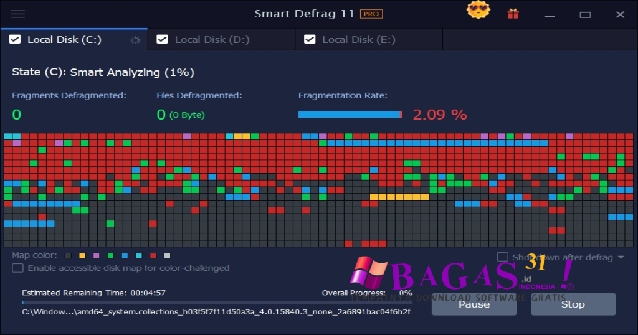Click the sunglasses sun emoji icon
Screen dimensions: 638x335
[x=478, y=10]
